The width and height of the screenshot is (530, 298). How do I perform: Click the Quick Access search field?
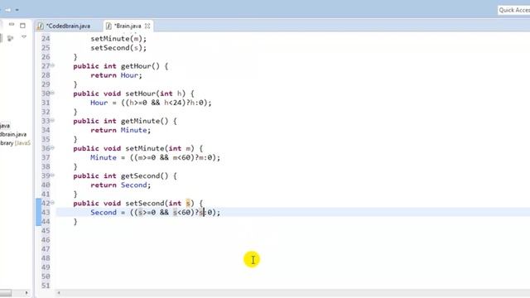[x=514, y=10]
